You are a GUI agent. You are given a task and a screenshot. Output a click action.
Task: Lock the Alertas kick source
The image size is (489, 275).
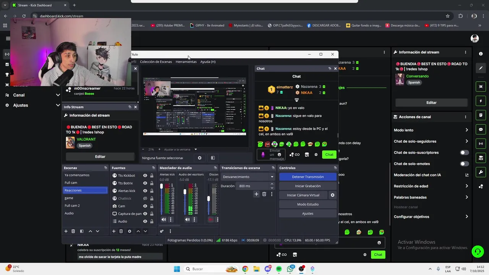click(152, 191)
